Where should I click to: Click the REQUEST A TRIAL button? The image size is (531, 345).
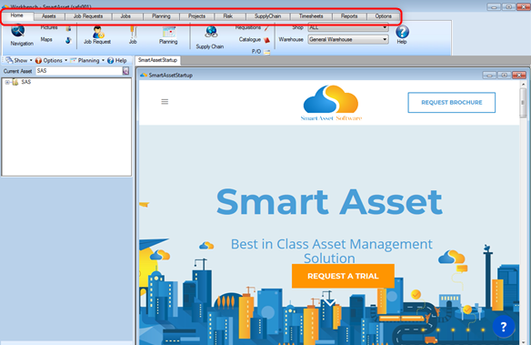click(x=343, y=276)
